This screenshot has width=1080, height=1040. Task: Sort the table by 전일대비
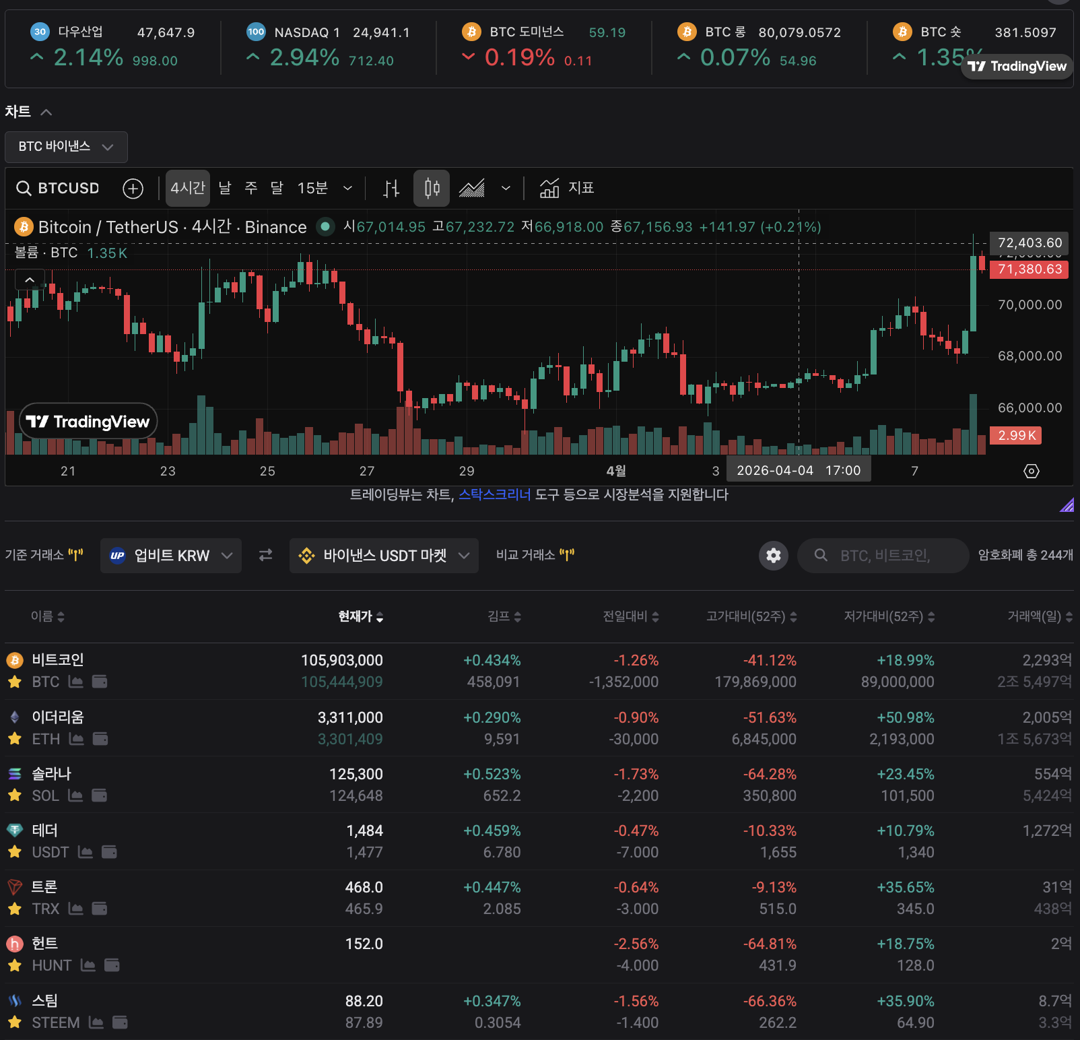(x=631, y=616)
